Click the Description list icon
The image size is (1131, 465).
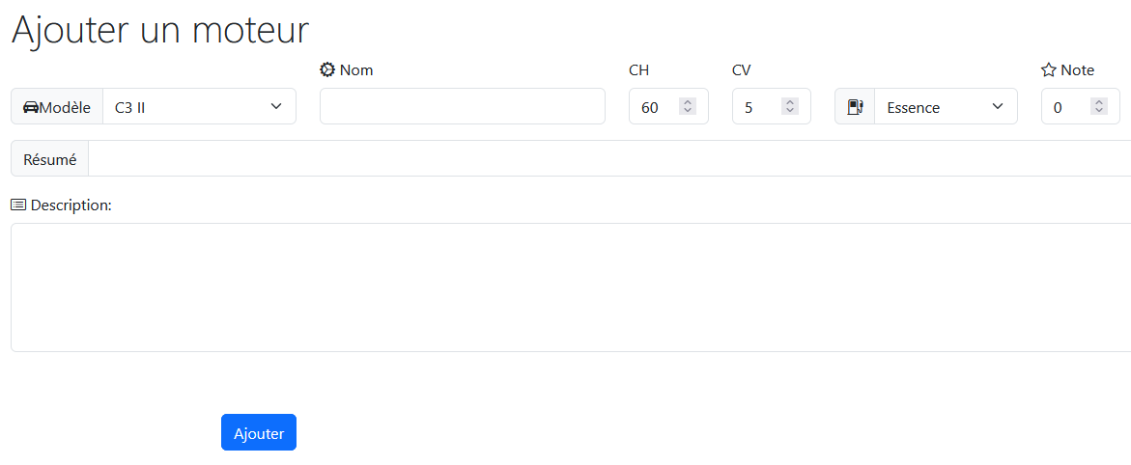[18, 205]
